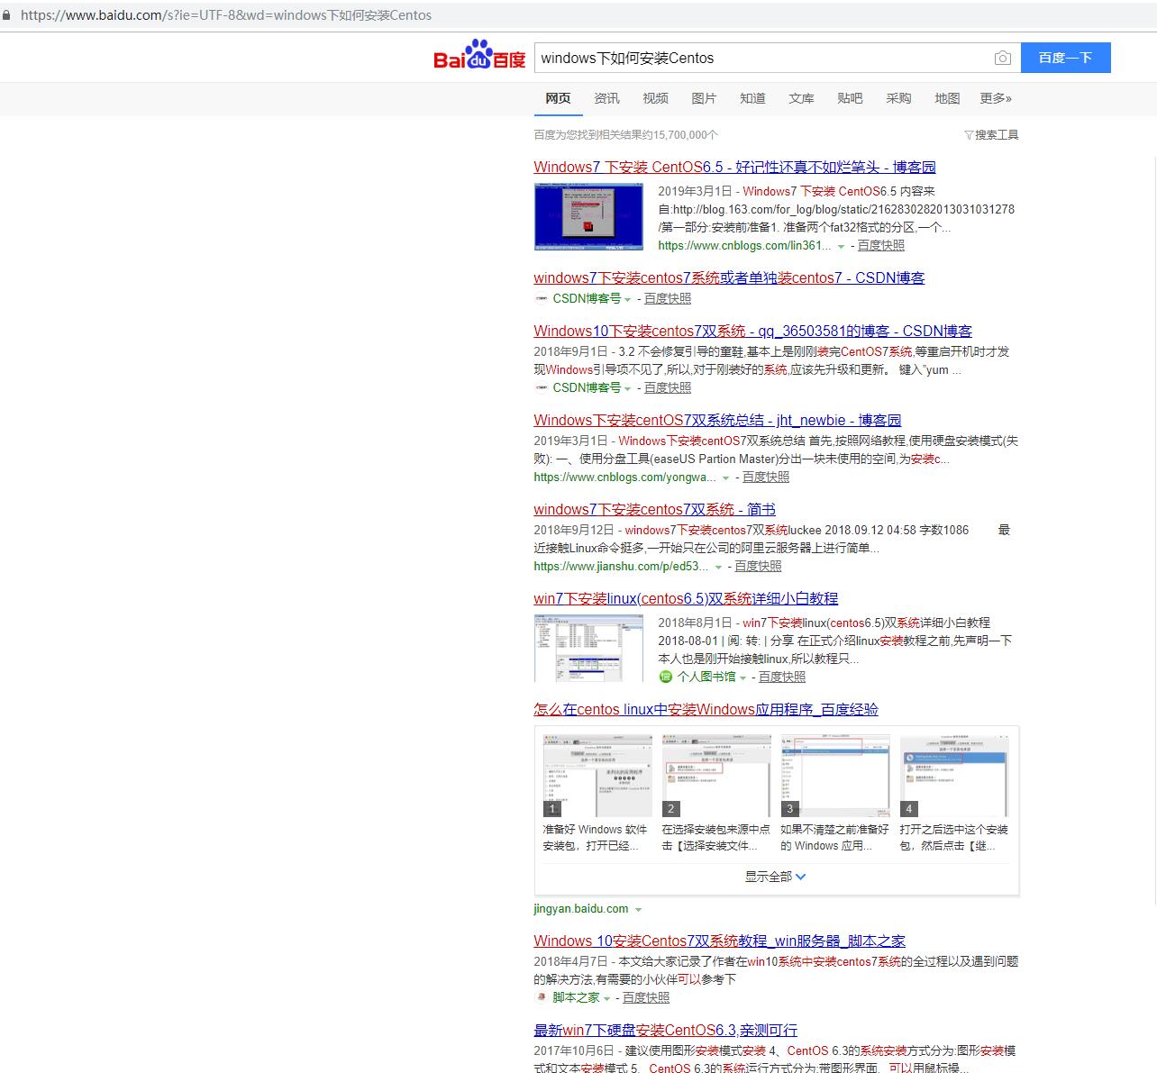Open dropdown arrow beside 脚本之家

tap(606, 998)
